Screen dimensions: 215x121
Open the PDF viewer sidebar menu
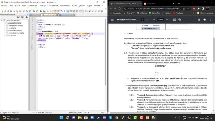(x=112, y=19)
